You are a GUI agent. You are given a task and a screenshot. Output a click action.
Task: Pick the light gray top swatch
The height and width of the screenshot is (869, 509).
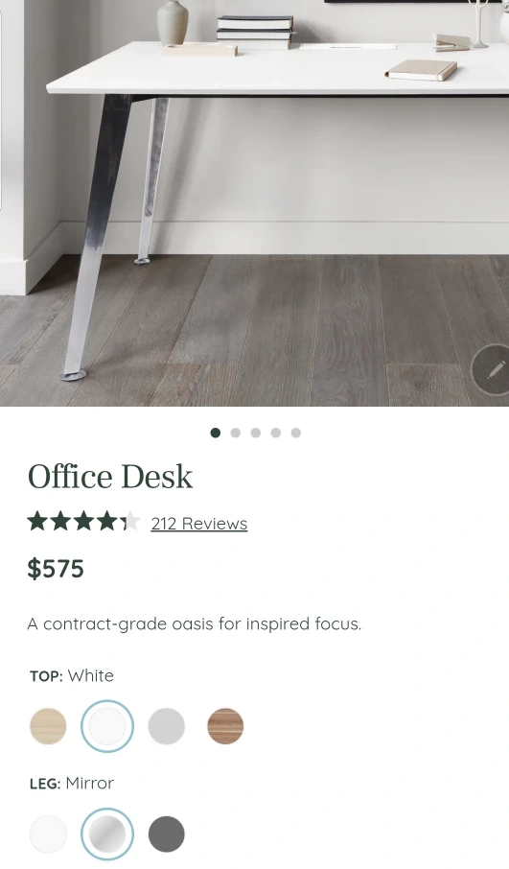(x=166, y=726)
